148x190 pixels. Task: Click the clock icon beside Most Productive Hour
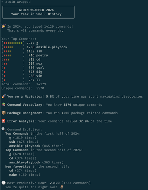tap(3, 183)
